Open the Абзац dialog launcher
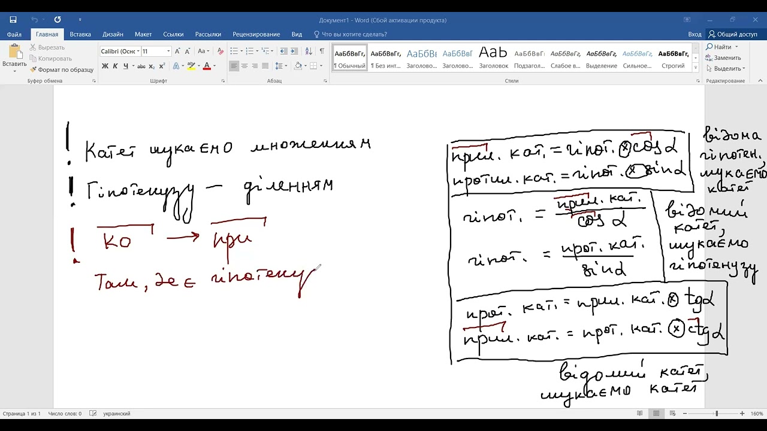The height and width of the screenshot is (431, 767). [325, 80]
